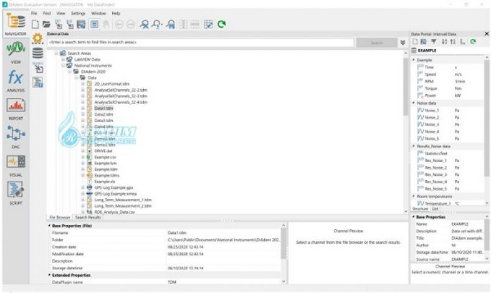Click the New file toolbar icon
Image resolution: width=491 pixels, height=293 pixels.
point(36,24)
